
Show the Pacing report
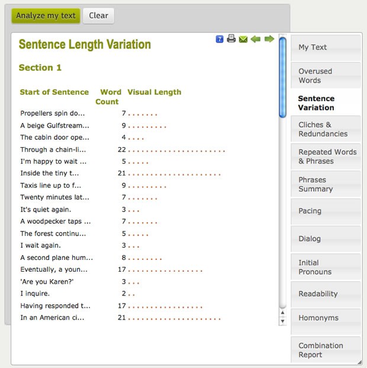pyautogui.click(x=326, y=211)
